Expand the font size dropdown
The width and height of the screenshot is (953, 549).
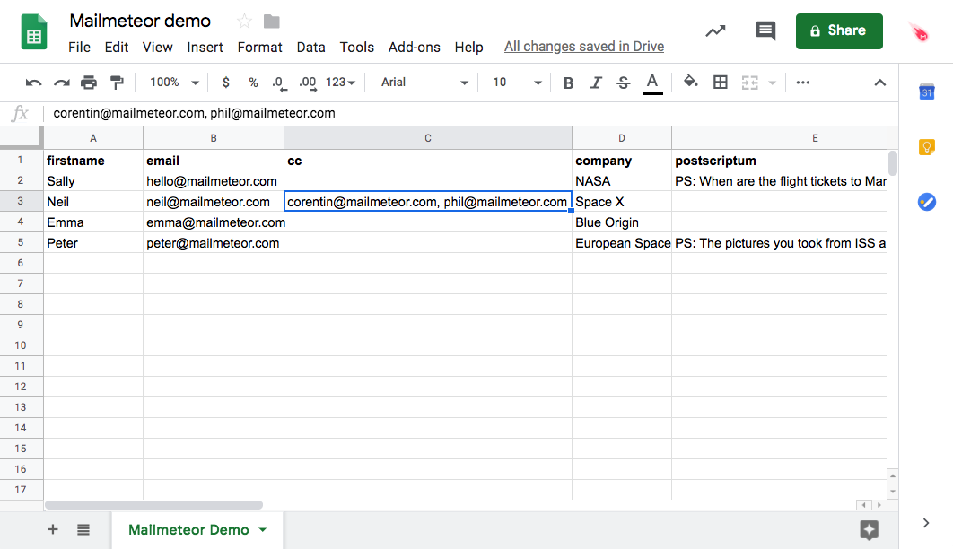(x=518, y=83)
